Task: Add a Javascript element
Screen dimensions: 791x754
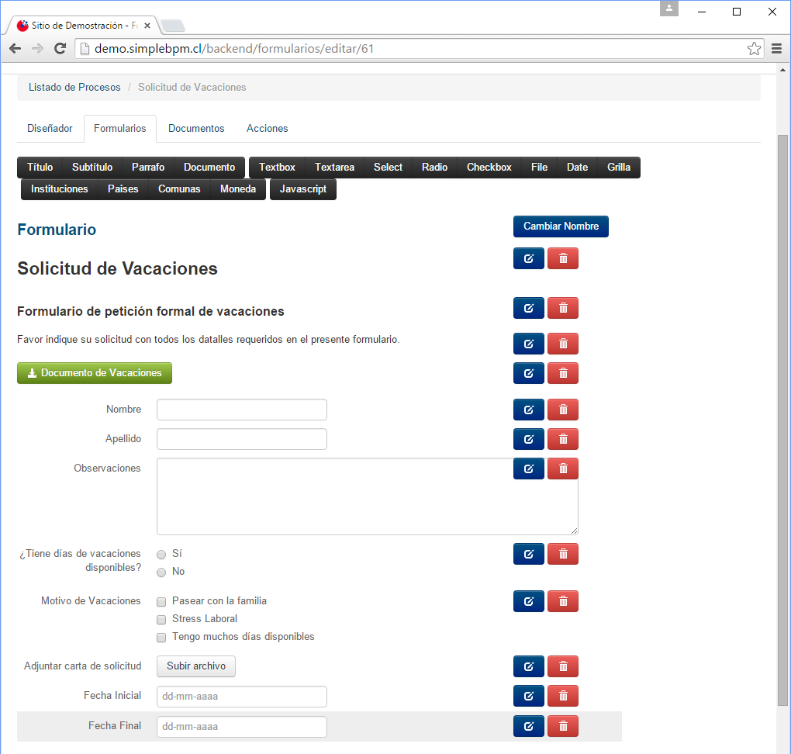Action: [303, 189]
